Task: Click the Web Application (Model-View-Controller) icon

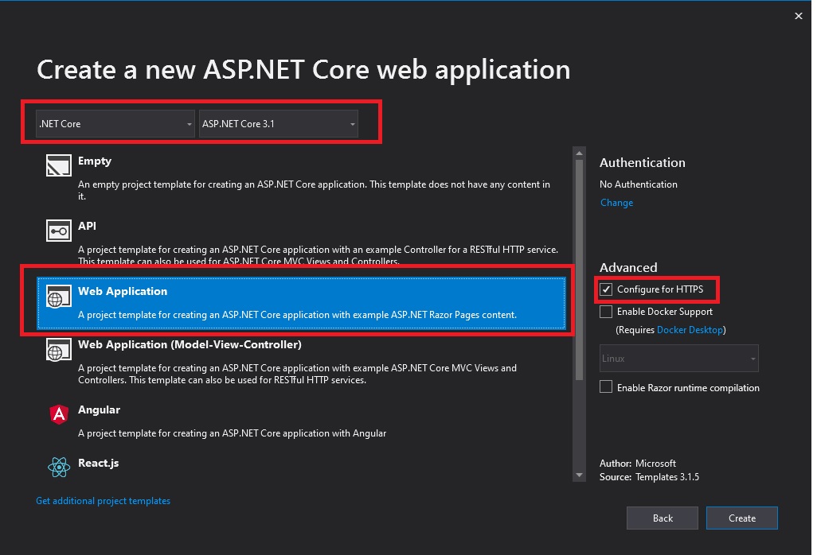Action: tap(58, 350)
